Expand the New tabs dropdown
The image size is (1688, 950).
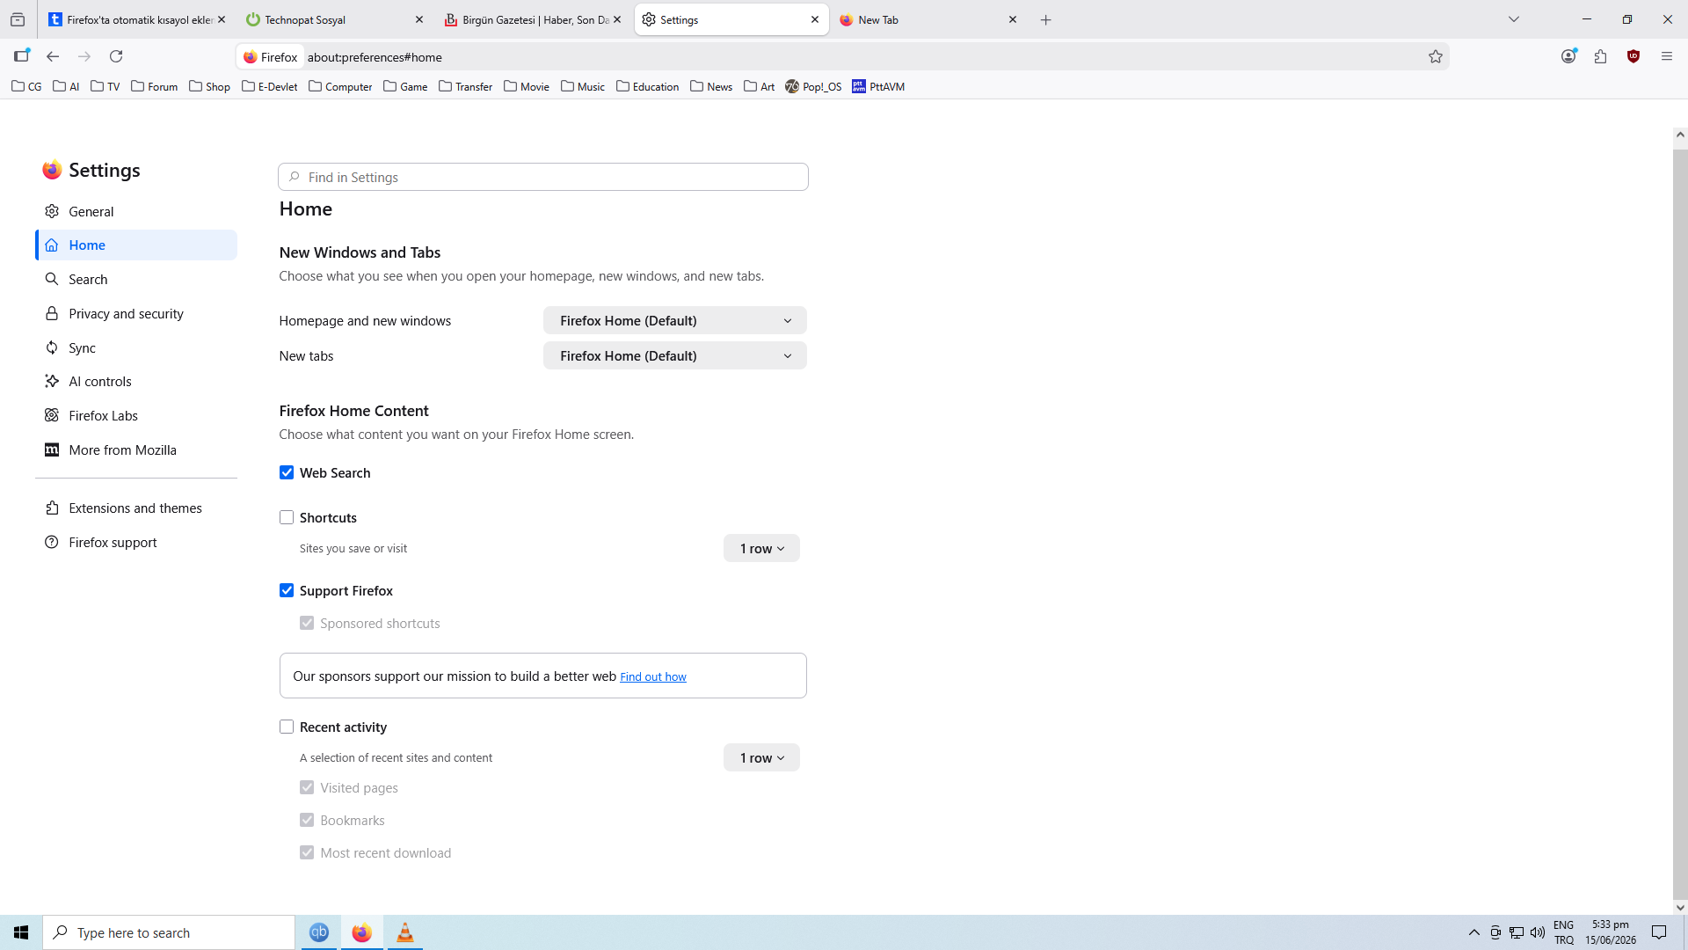click(674, 355)
